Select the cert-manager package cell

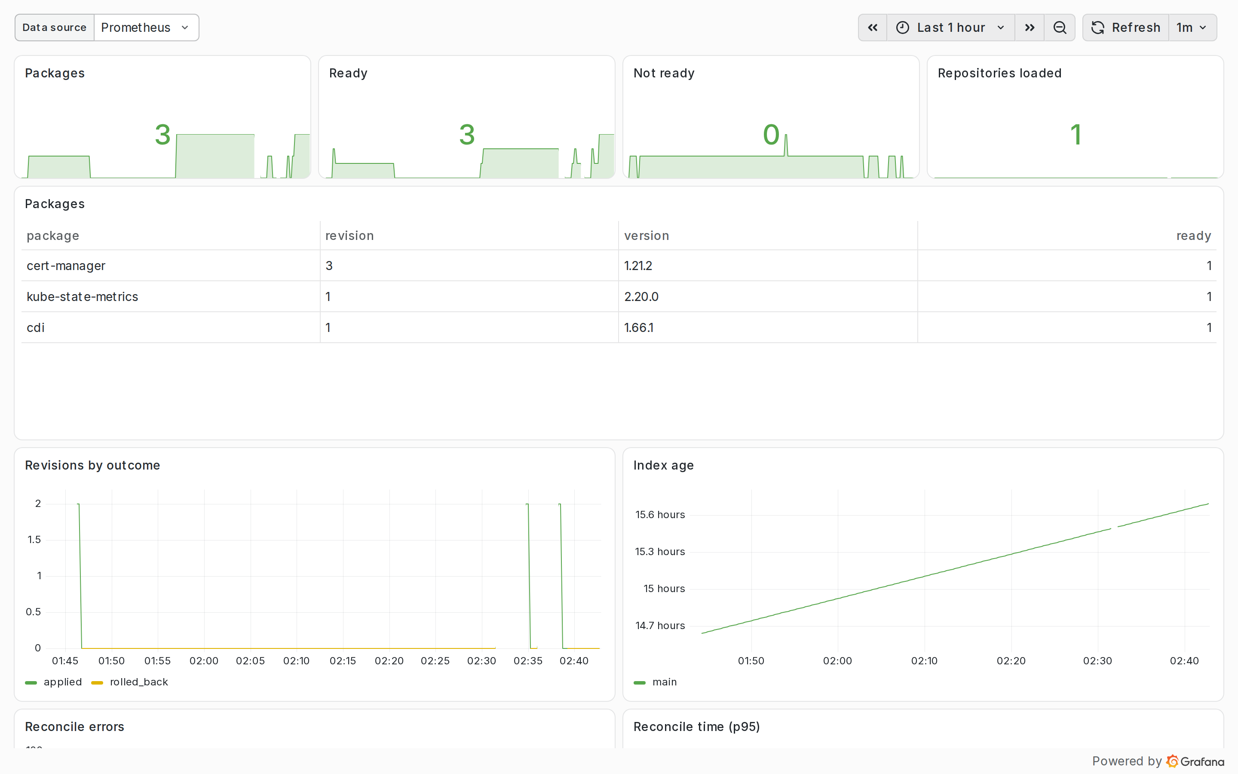170,266
